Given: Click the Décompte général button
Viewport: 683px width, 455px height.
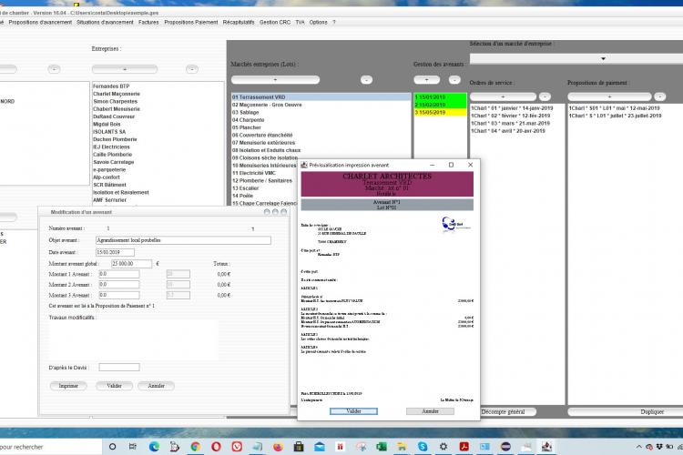Looking at the screenshot, I should coord(503,412).
